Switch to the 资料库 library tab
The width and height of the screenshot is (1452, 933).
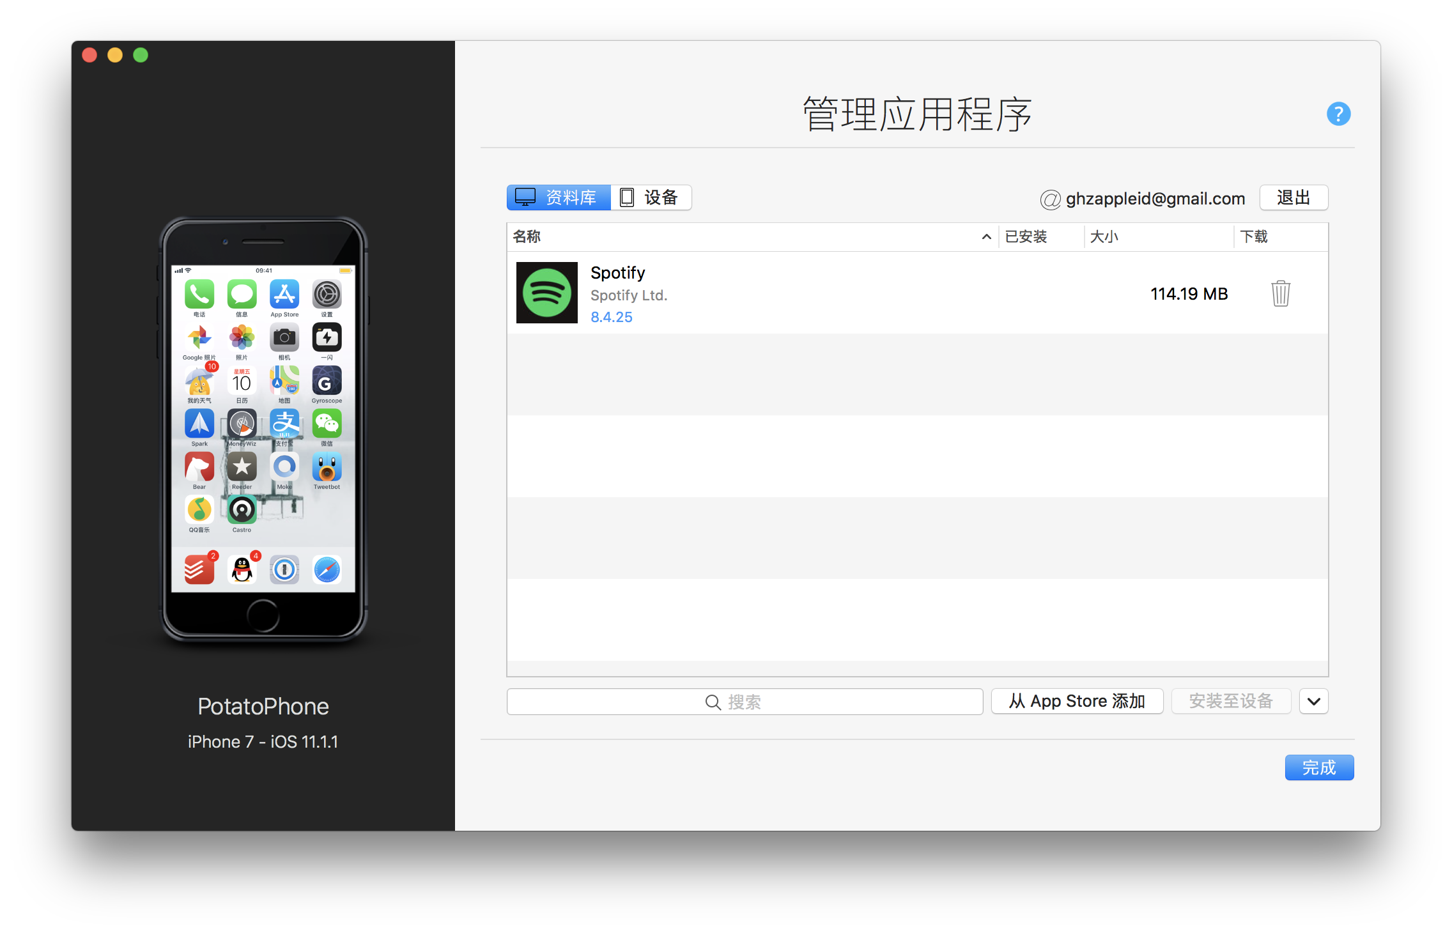click(559, 197)
